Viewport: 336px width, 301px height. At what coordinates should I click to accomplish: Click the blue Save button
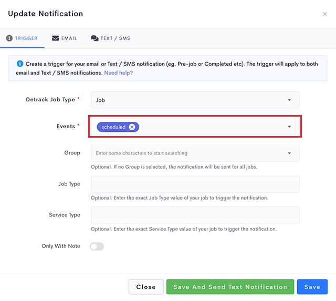[312, 287]
